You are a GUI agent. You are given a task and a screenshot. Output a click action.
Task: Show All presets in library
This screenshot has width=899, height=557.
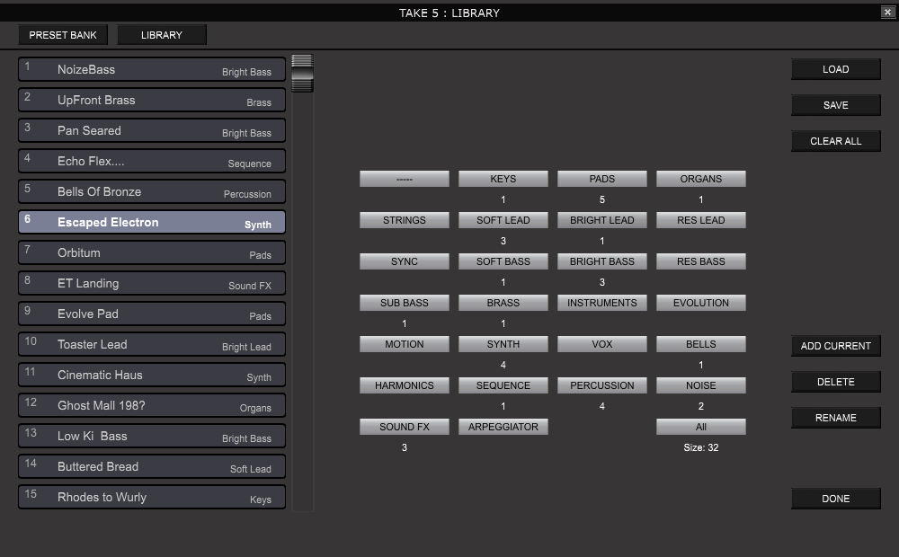701,427
